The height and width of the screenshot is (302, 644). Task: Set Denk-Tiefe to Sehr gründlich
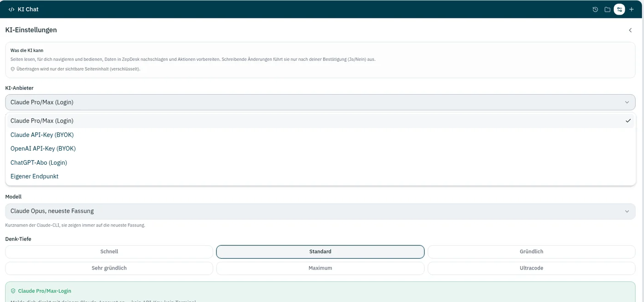pos(109,268)
